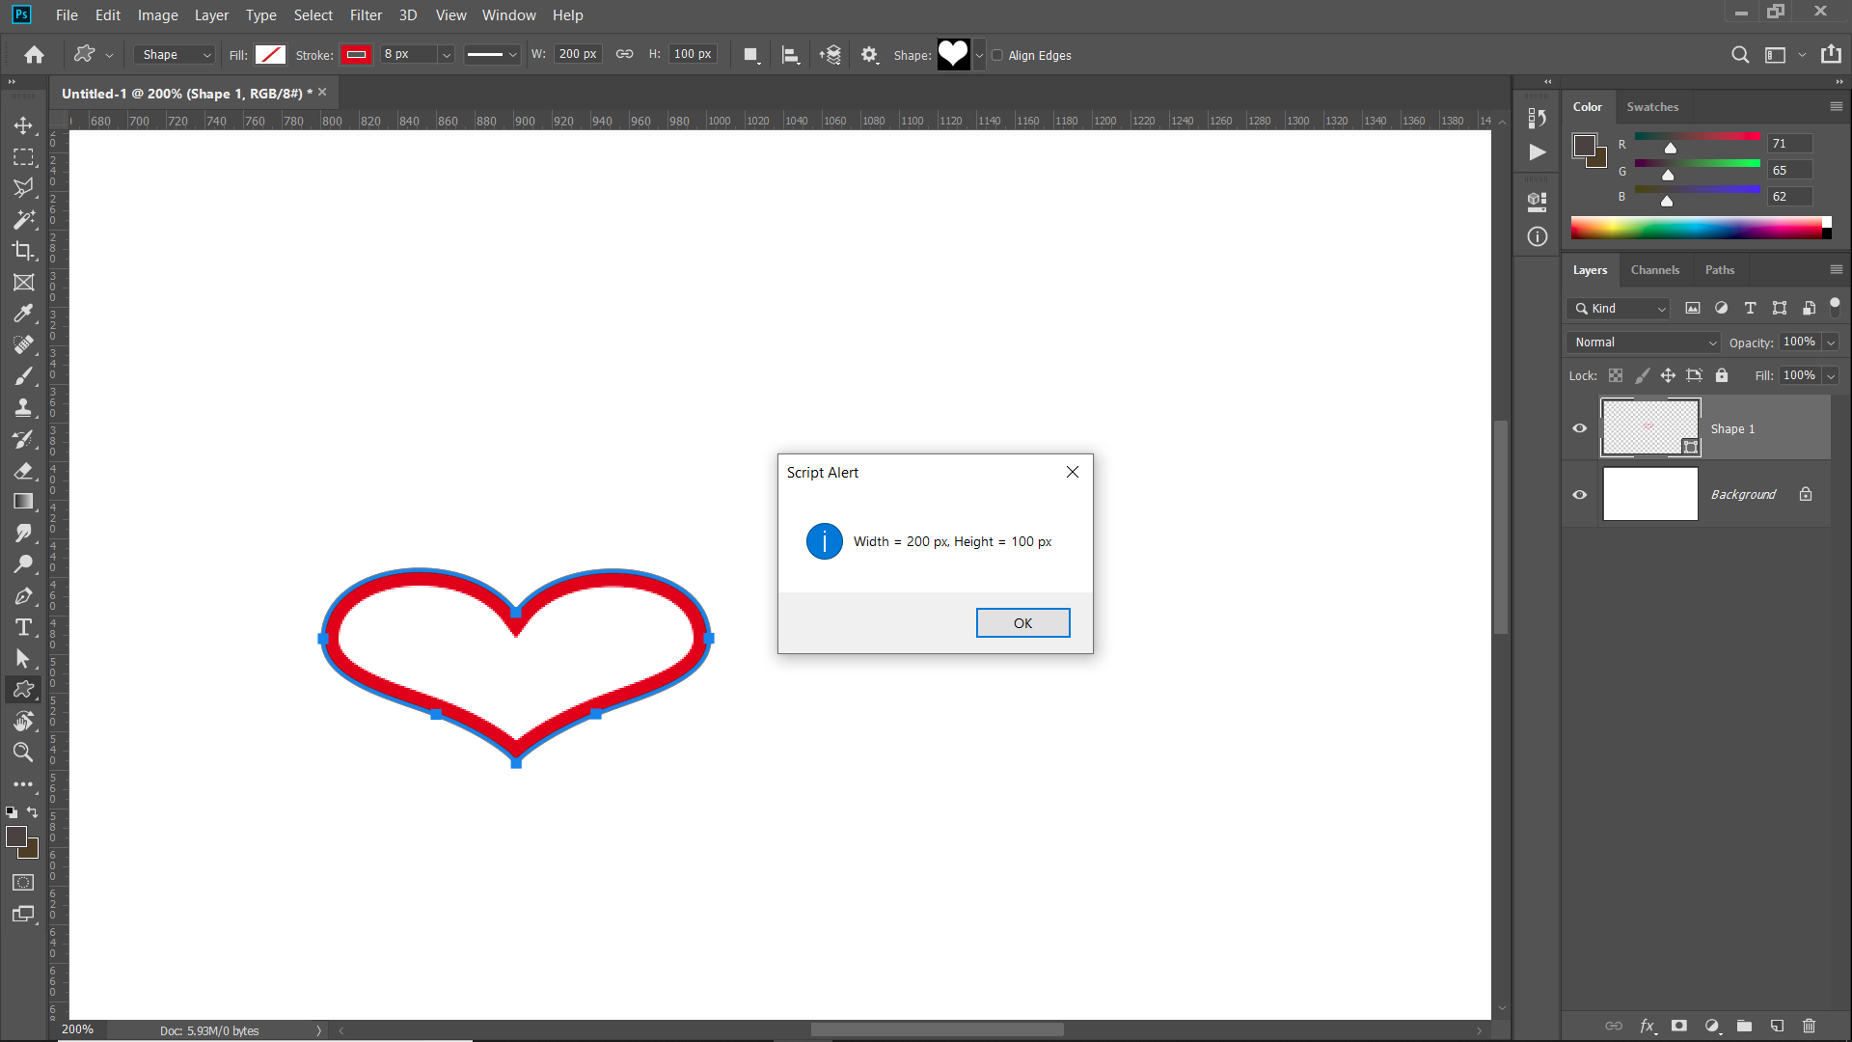Image resolution: width=1852 pixels, height=1042 pixels.
Task: Hide the Background layer
Action: [x=1579, y=495]
